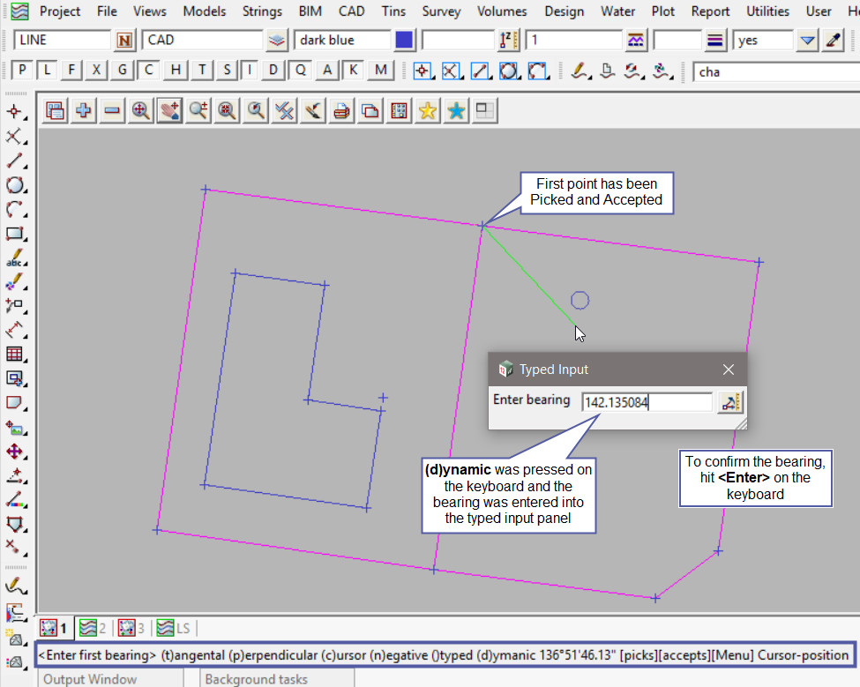Image resolution: width=860 pixels, height=687 pixels.
Task: Select the arc drawing tool in sidebar
Action: pos(14,210)
